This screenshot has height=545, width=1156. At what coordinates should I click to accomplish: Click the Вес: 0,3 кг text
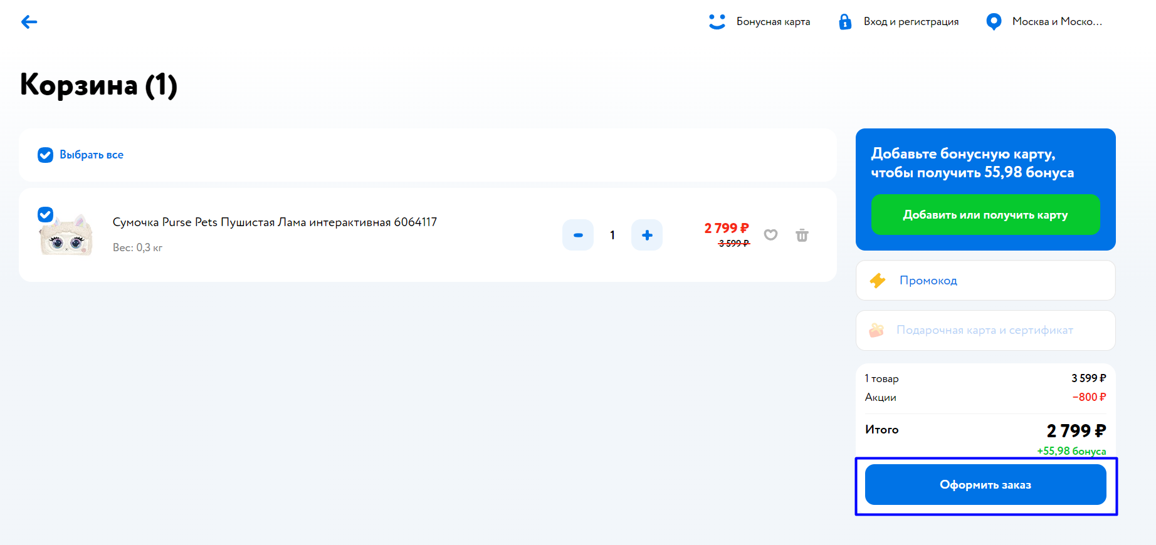click(137, 247)
